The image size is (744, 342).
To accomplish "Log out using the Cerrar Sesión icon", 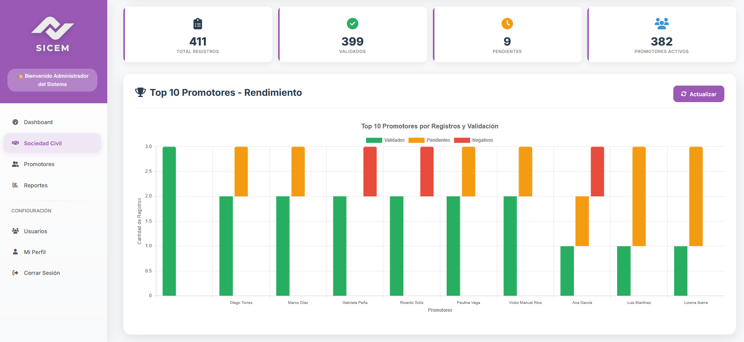I will pos(15,273).
